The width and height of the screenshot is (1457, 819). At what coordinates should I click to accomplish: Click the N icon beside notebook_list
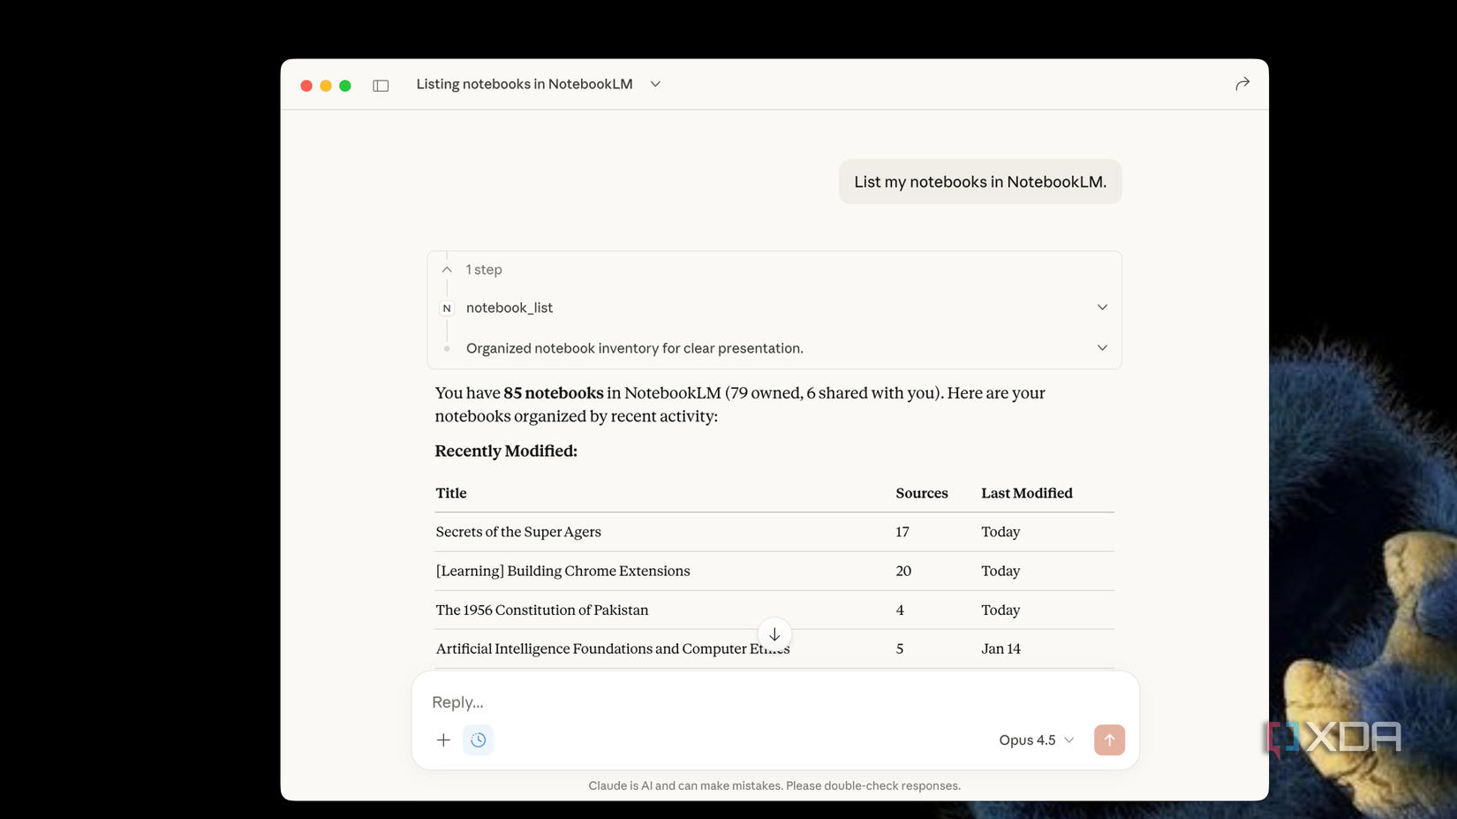click(x=447, y=308)
